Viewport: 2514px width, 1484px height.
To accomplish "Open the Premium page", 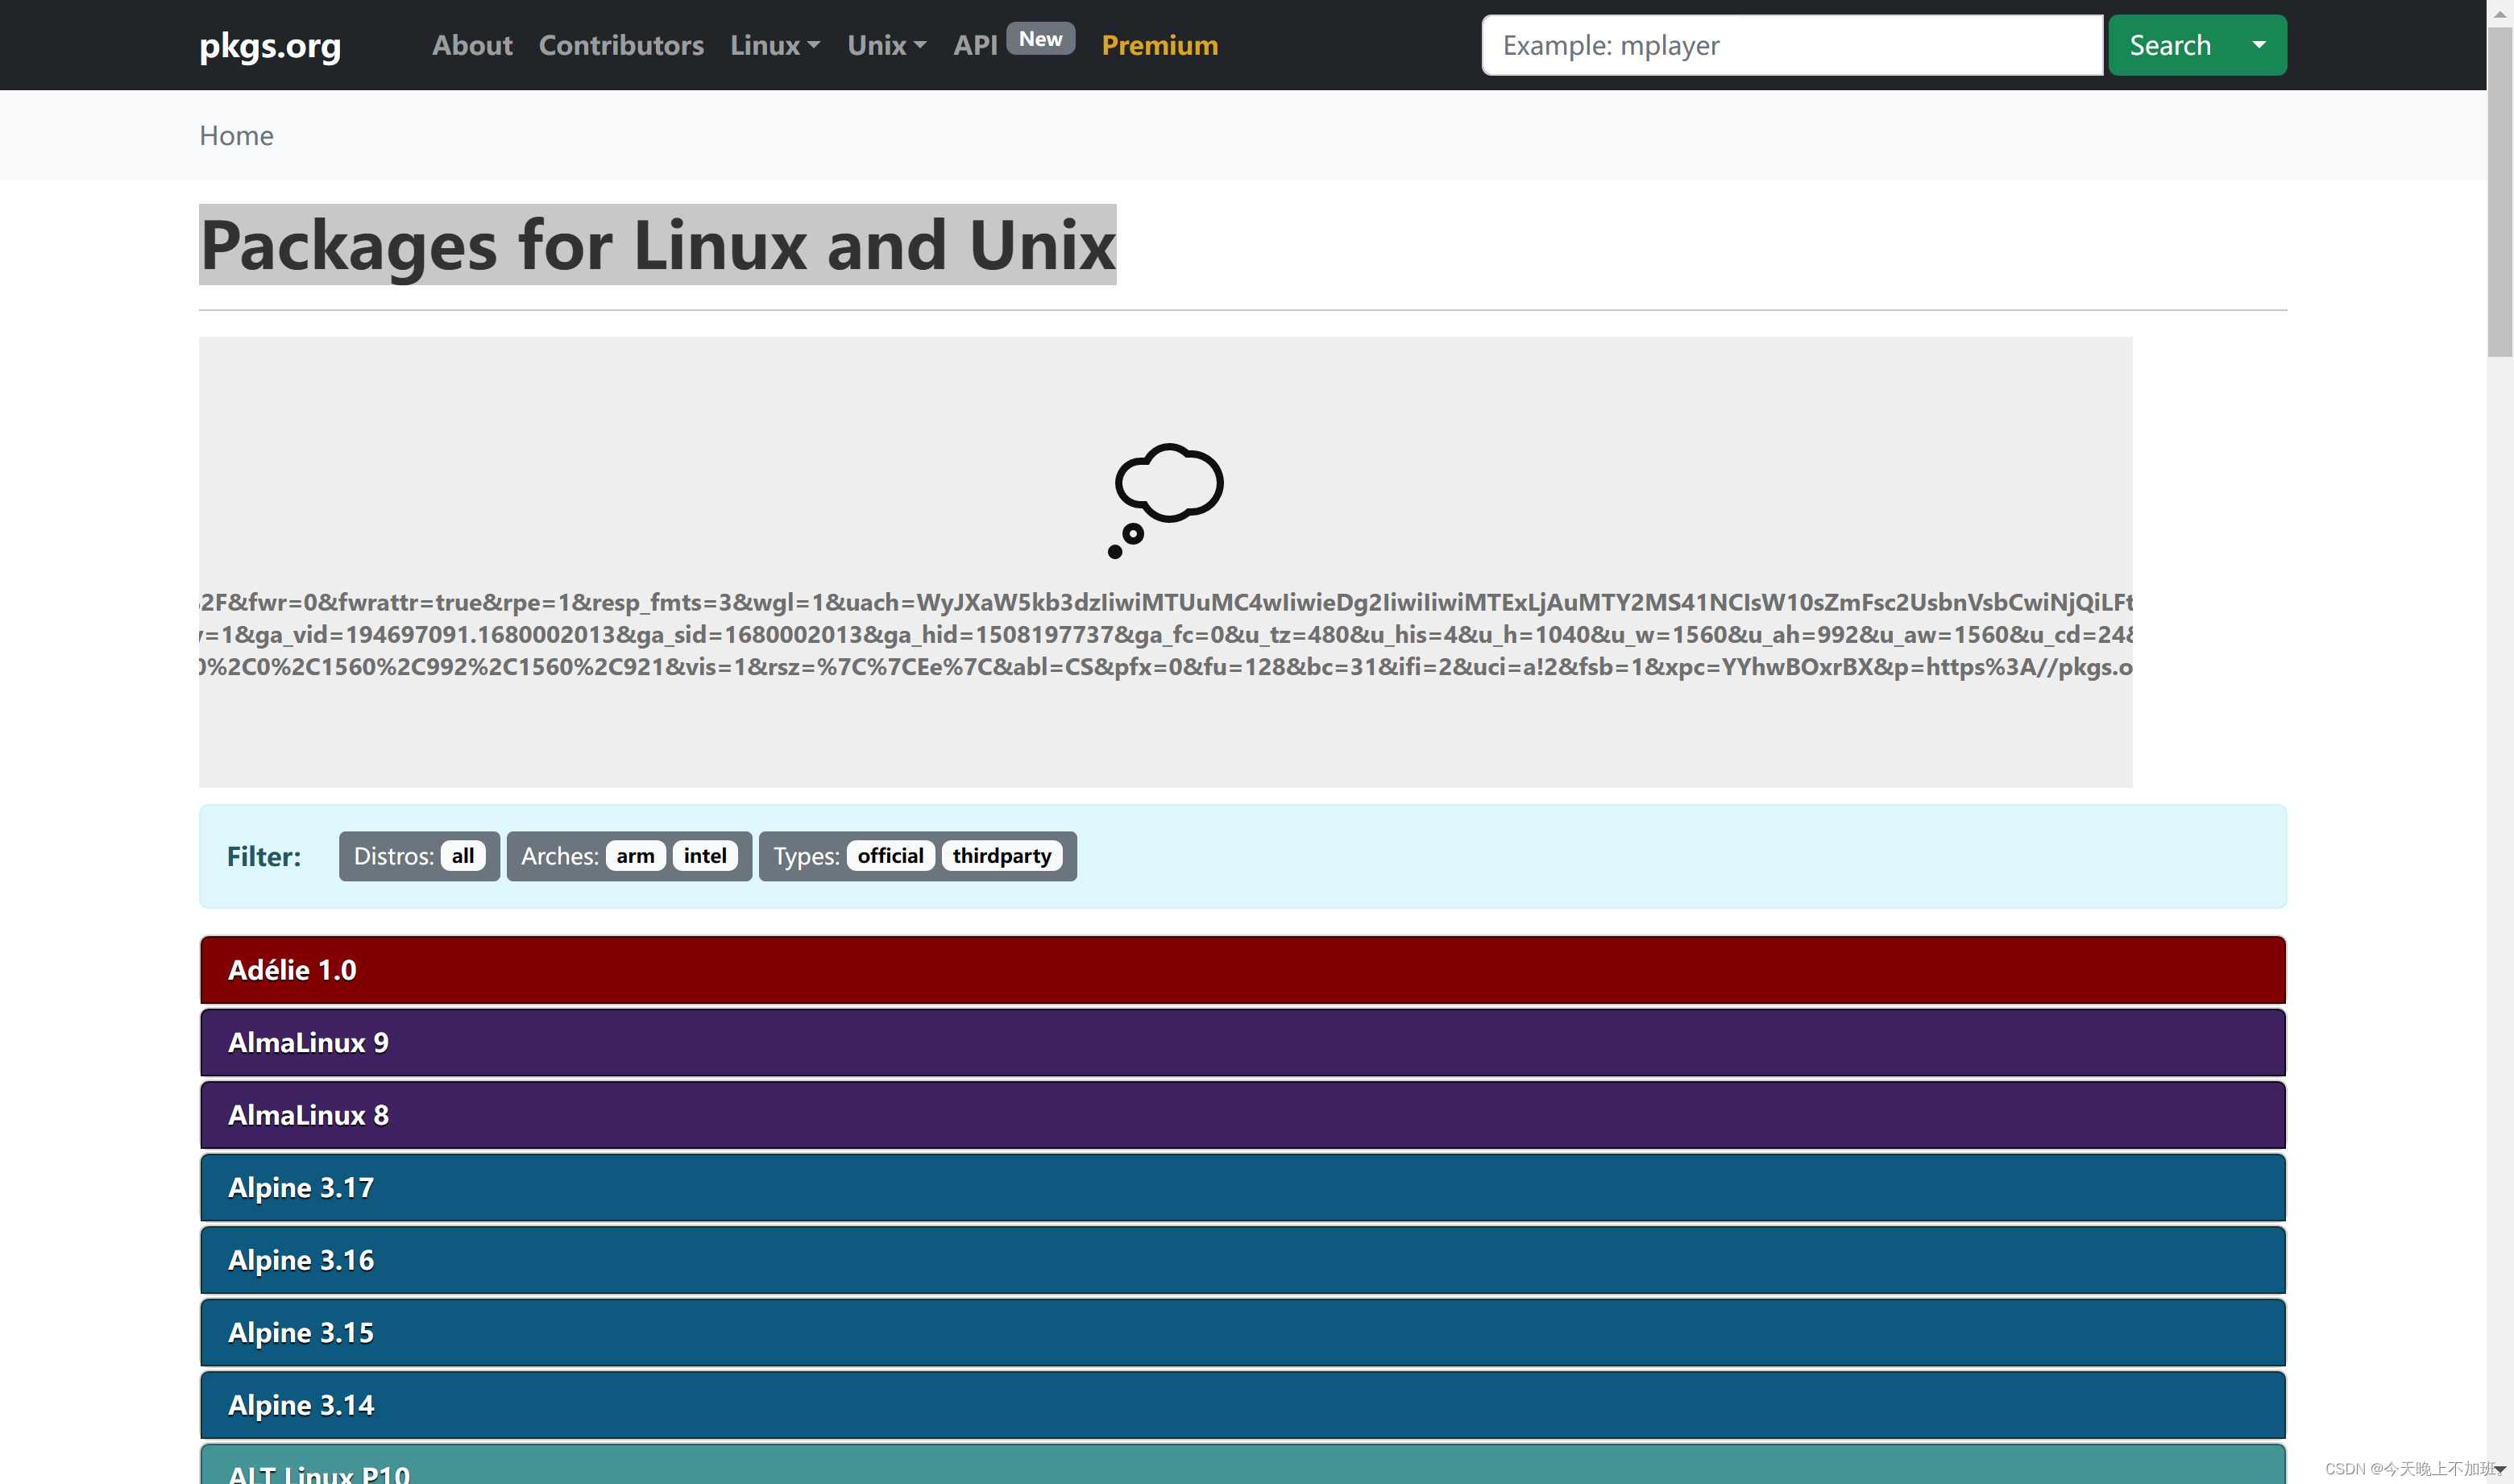I will point(1159,45).
